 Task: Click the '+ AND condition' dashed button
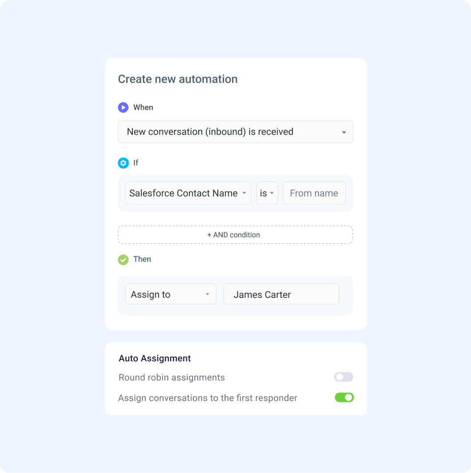tap(235, 234)
